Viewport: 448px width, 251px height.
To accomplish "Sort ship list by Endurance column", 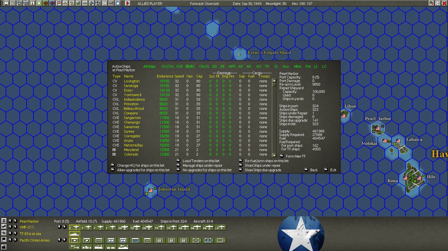I will [x=165, y=76].
